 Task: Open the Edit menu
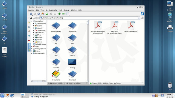click(x=37, y=10)
